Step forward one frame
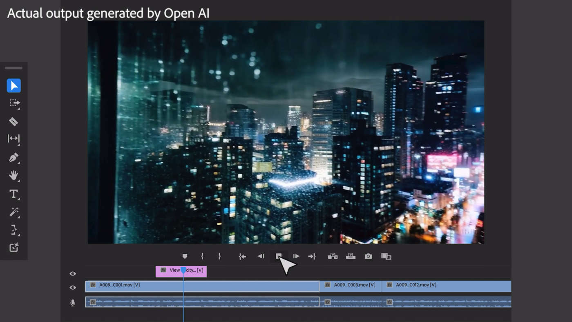The height and width of the screenshot is (322, 572). [296, 256]
